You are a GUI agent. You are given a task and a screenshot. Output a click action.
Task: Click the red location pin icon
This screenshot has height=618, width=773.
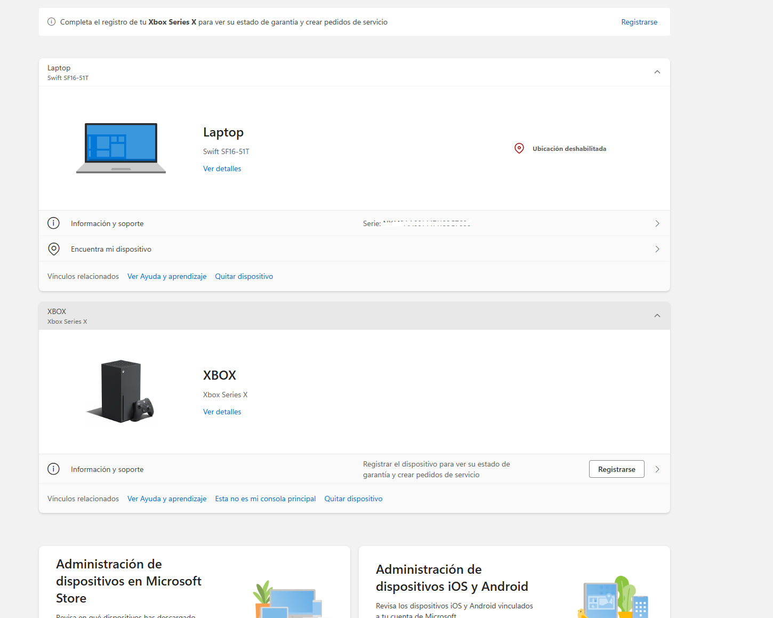[519, 148]
